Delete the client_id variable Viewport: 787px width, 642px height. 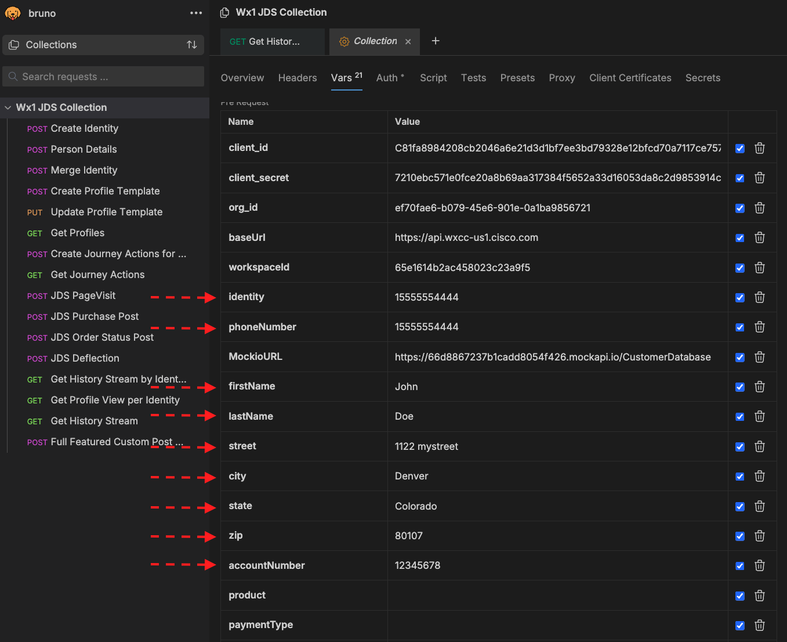(x=760, y=148)
